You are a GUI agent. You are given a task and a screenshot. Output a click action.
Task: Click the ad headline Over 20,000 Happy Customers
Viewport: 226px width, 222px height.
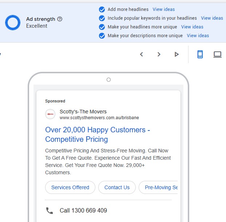[98, 135]
